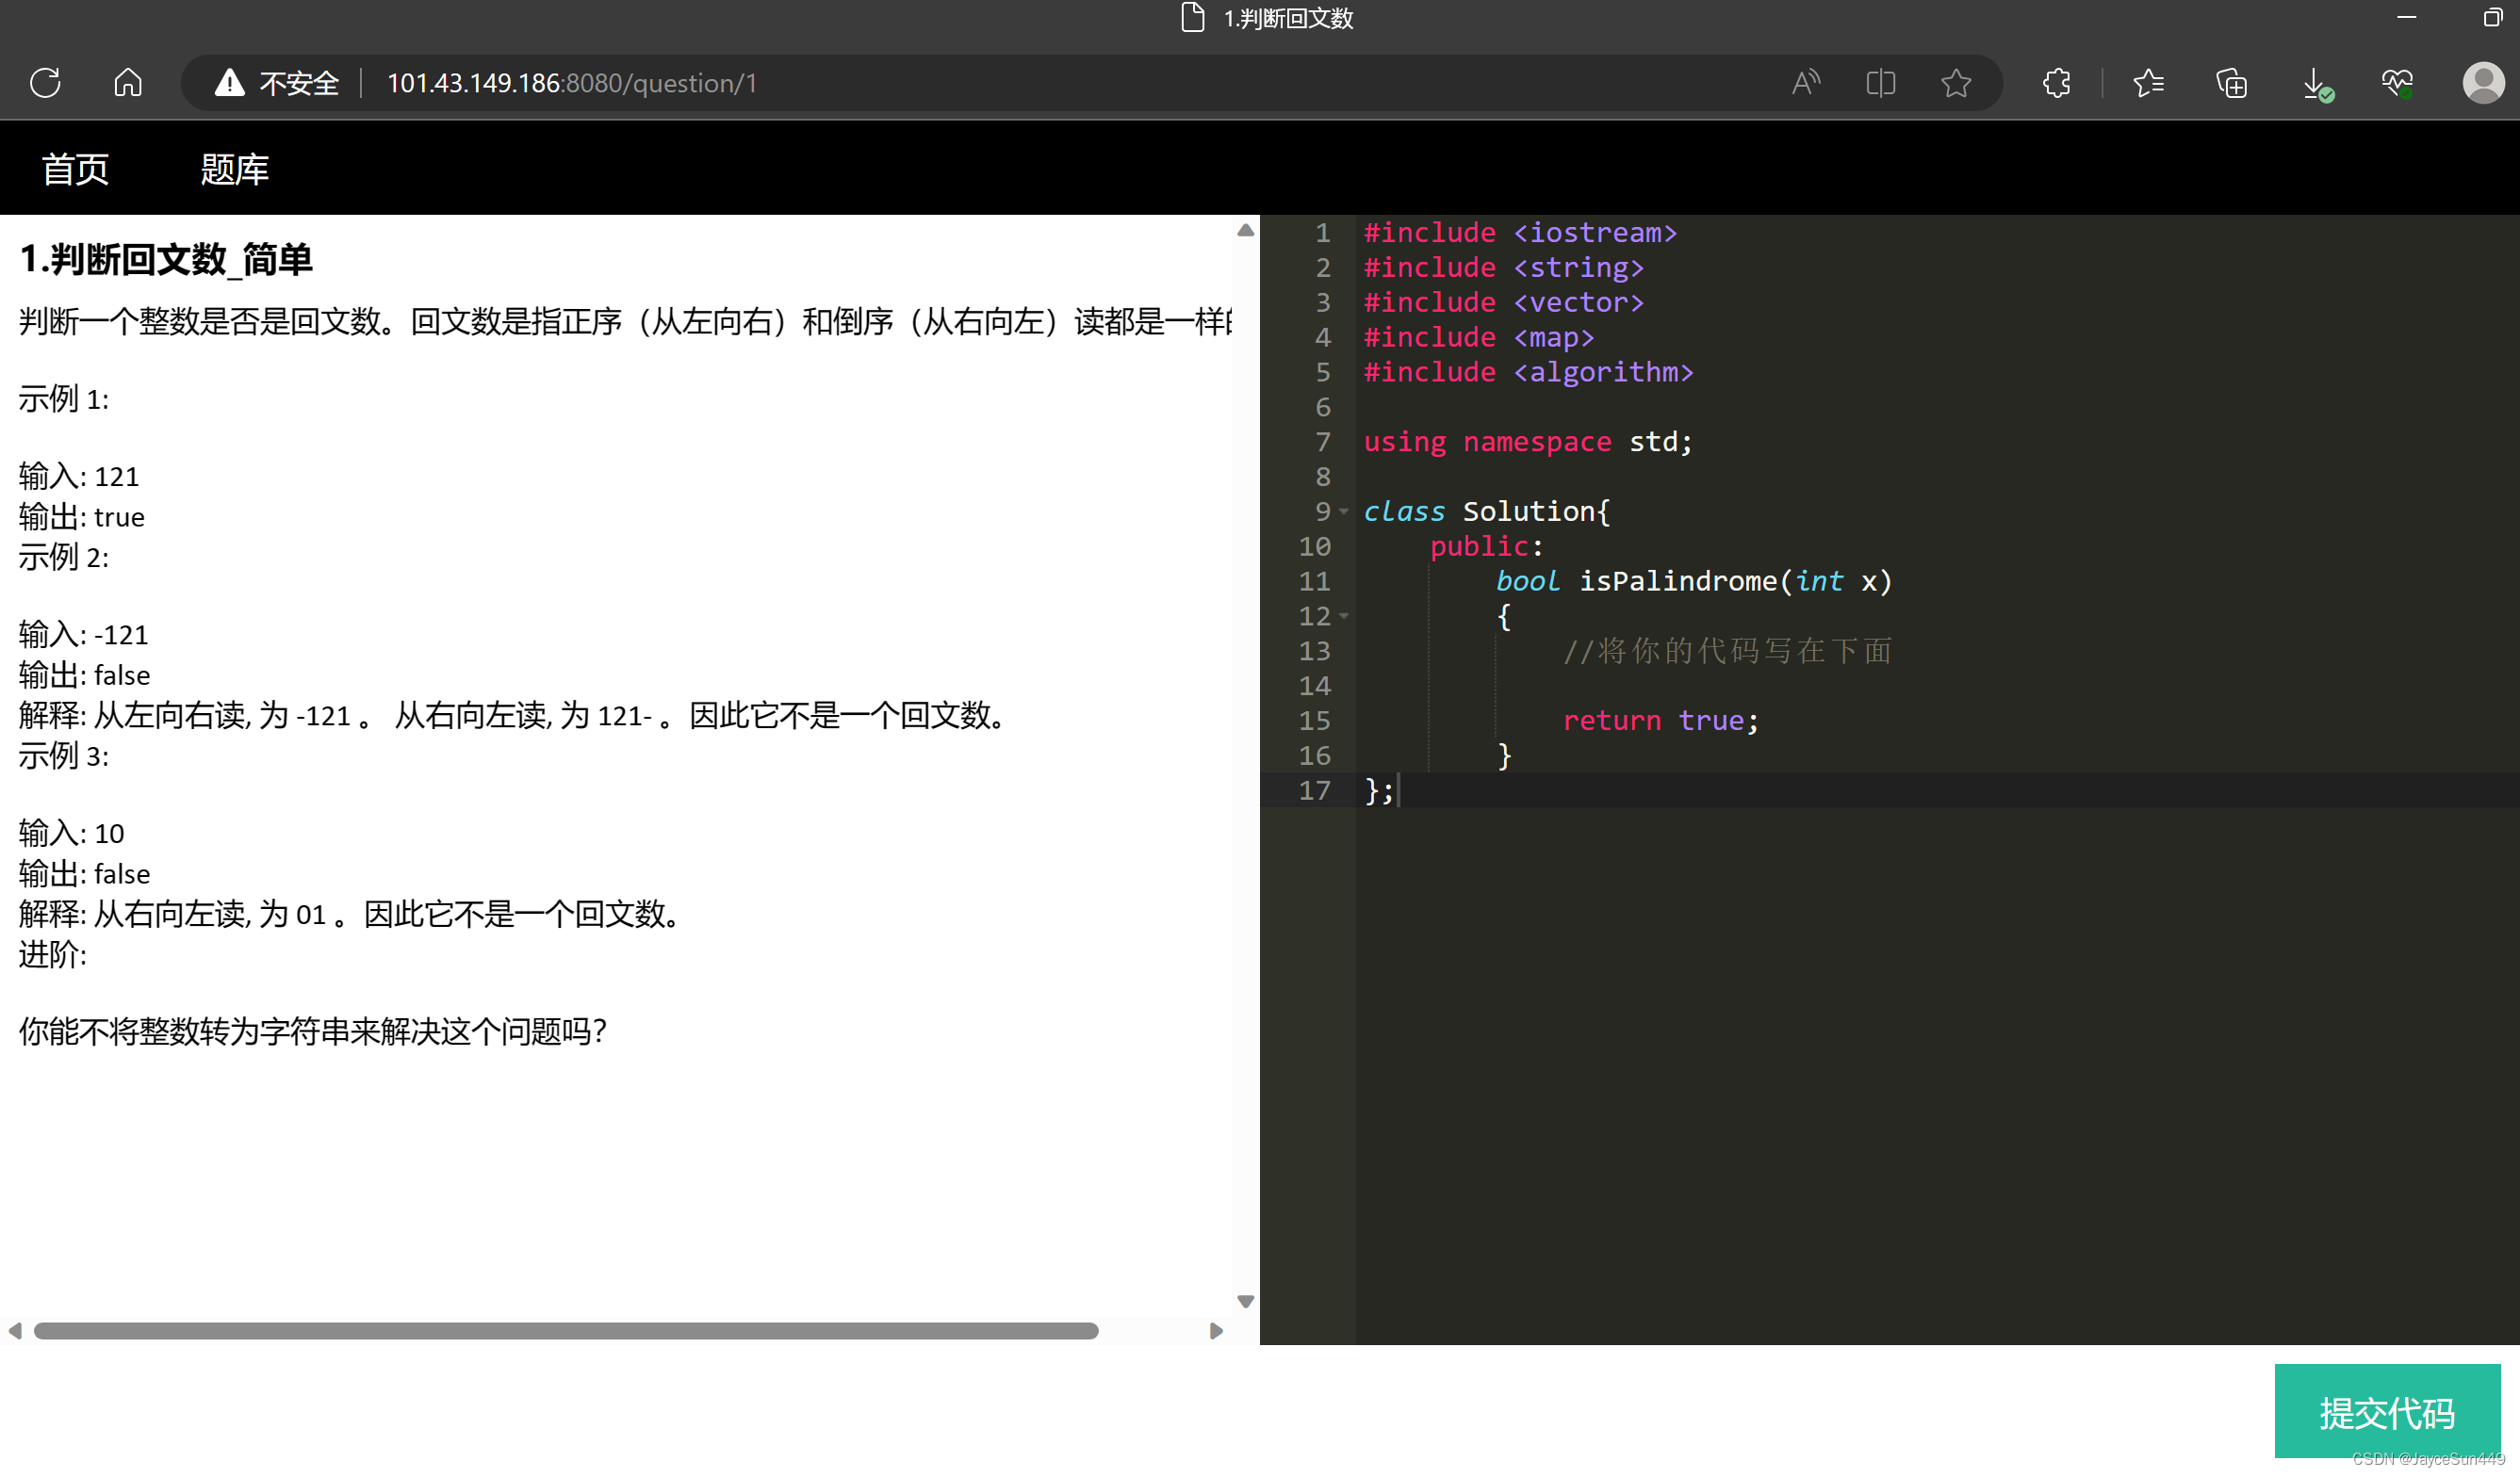Click line number 6 in editor gutter
Image resolution: width=2520 pixels, height=1477 pixels.
(1323, 408)
